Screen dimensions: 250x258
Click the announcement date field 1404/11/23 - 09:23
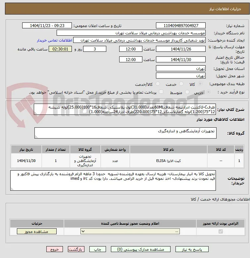click(x=47, y=25)
